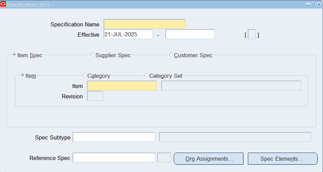Click the yellow Item input field
This screenshot has width=323, height=172.
coord(122,86)
